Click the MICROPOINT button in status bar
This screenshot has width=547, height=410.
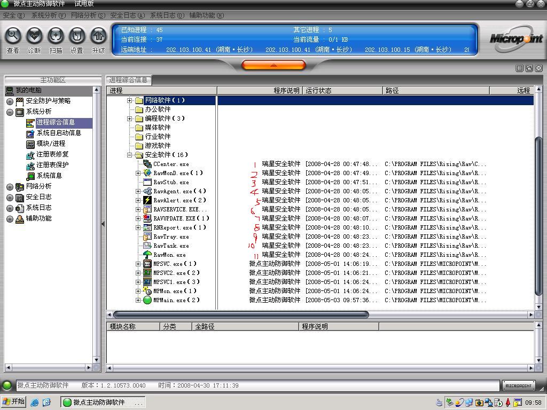[x=518, y=385]
